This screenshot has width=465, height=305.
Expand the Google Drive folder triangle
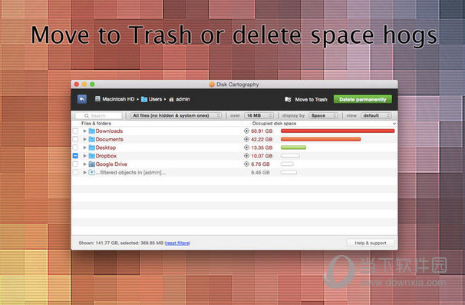pos(84,164)
